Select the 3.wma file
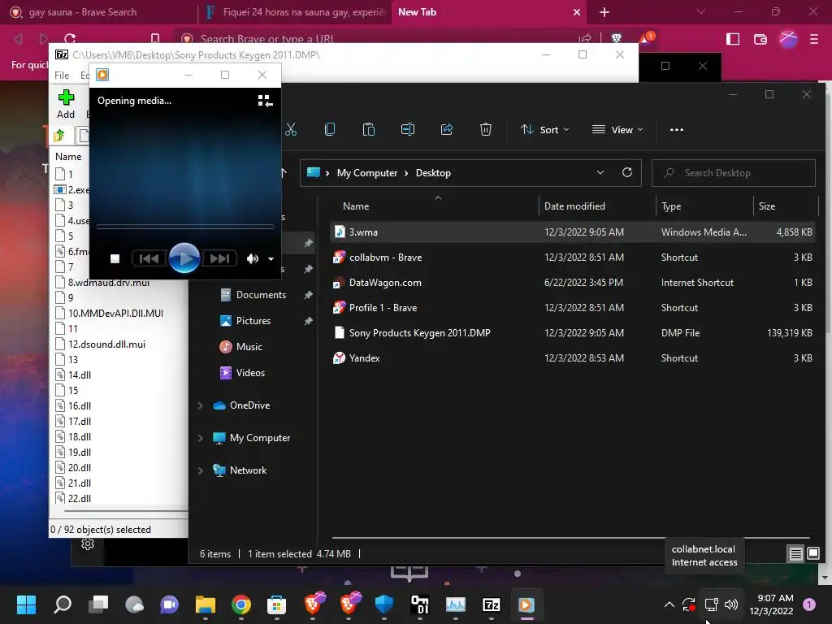Screen dimensions: 832x624 [x=572, y=232]
